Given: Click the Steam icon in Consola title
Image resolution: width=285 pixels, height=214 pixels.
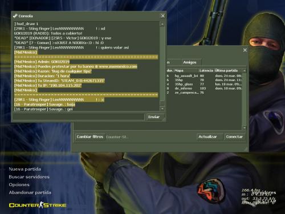Looking at the screenshot, I should [x=15, y=16].
